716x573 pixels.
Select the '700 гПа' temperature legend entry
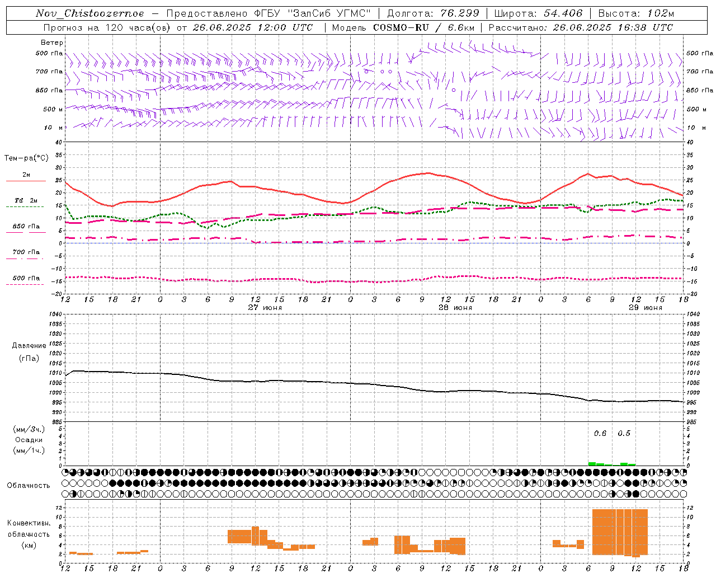(x=26, y=252)
